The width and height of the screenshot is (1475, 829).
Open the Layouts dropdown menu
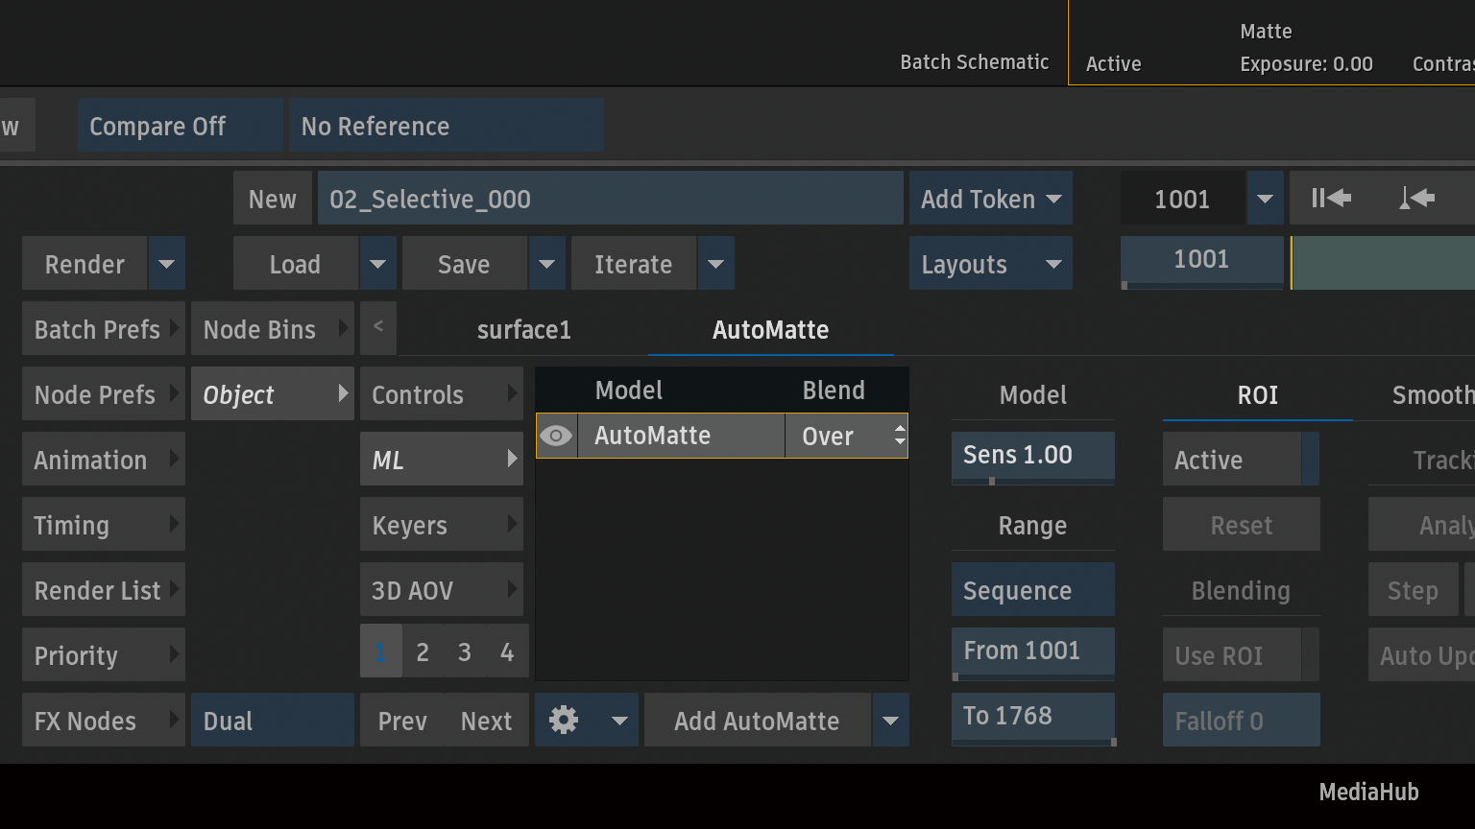point(990,264)
